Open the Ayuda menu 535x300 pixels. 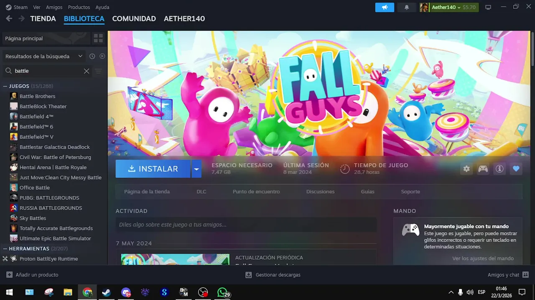tap(102, 7)
